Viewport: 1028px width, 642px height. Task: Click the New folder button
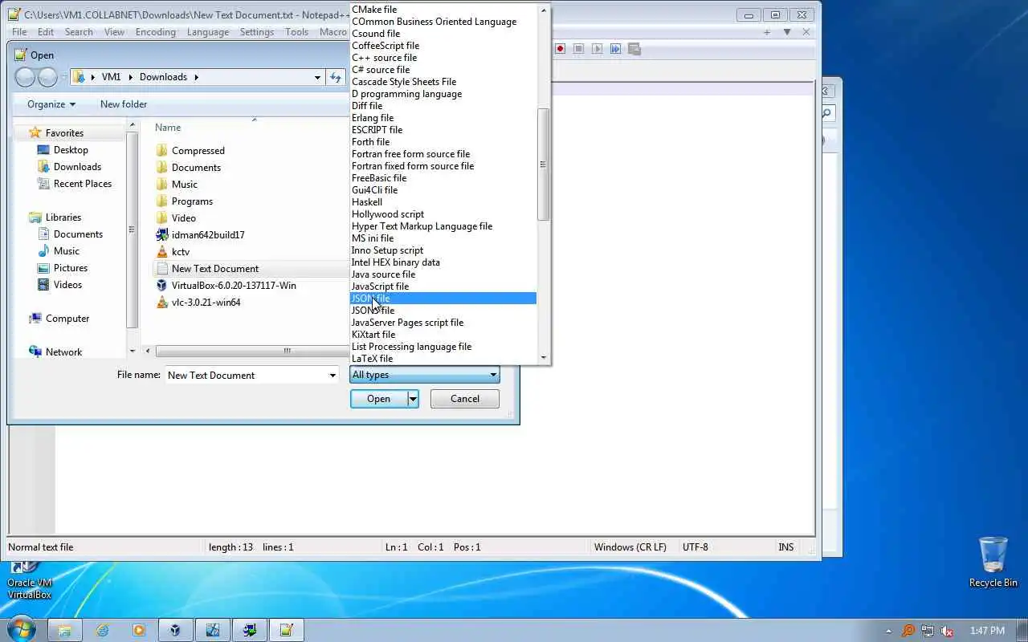pos(124,104)
